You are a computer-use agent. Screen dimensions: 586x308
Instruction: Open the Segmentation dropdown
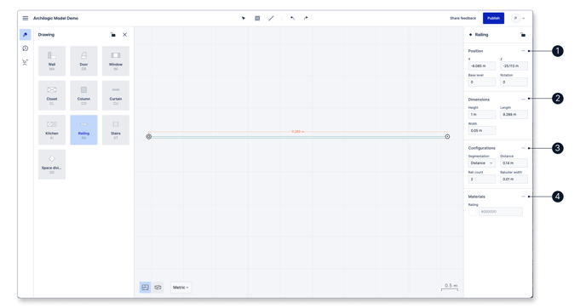482,163
